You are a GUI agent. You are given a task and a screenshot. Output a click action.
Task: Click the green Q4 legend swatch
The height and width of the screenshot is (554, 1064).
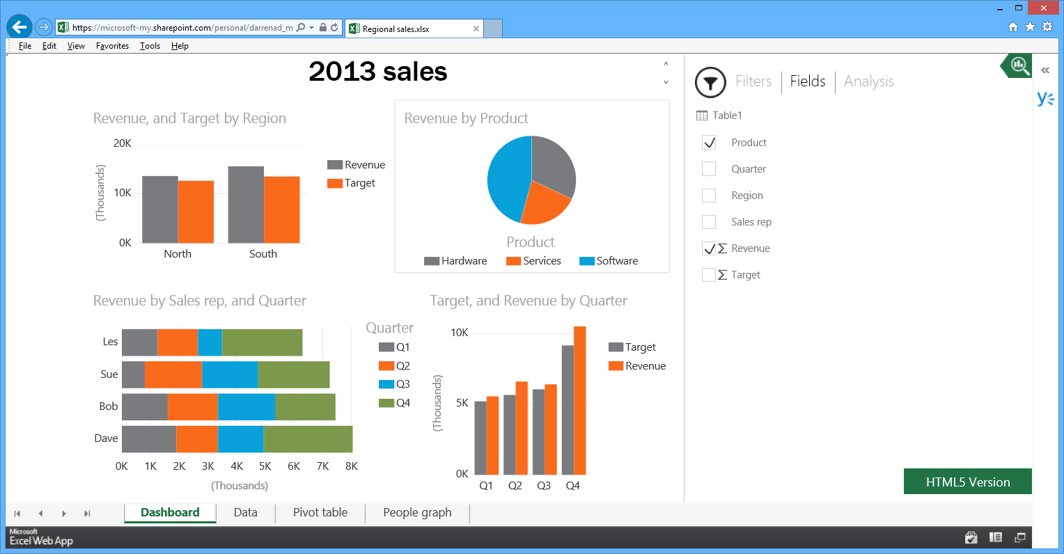tap(386, 403)
